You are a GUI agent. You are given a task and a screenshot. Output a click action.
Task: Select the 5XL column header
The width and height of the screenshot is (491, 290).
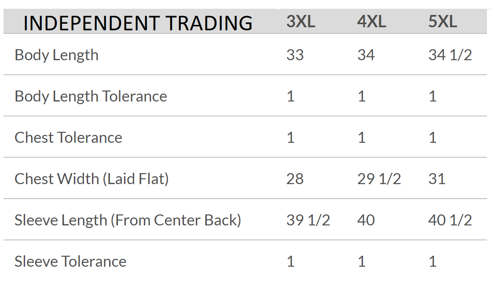(x=442, y=22)
